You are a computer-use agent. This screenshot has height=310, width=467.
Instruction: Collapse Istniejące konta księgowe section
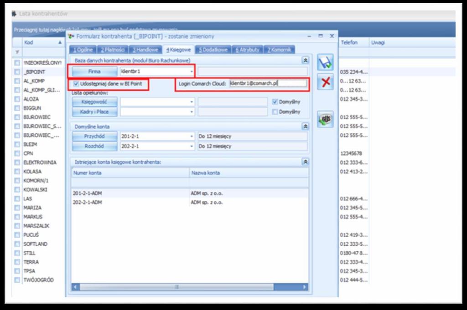pyautogui.click(x=305, y=162)
